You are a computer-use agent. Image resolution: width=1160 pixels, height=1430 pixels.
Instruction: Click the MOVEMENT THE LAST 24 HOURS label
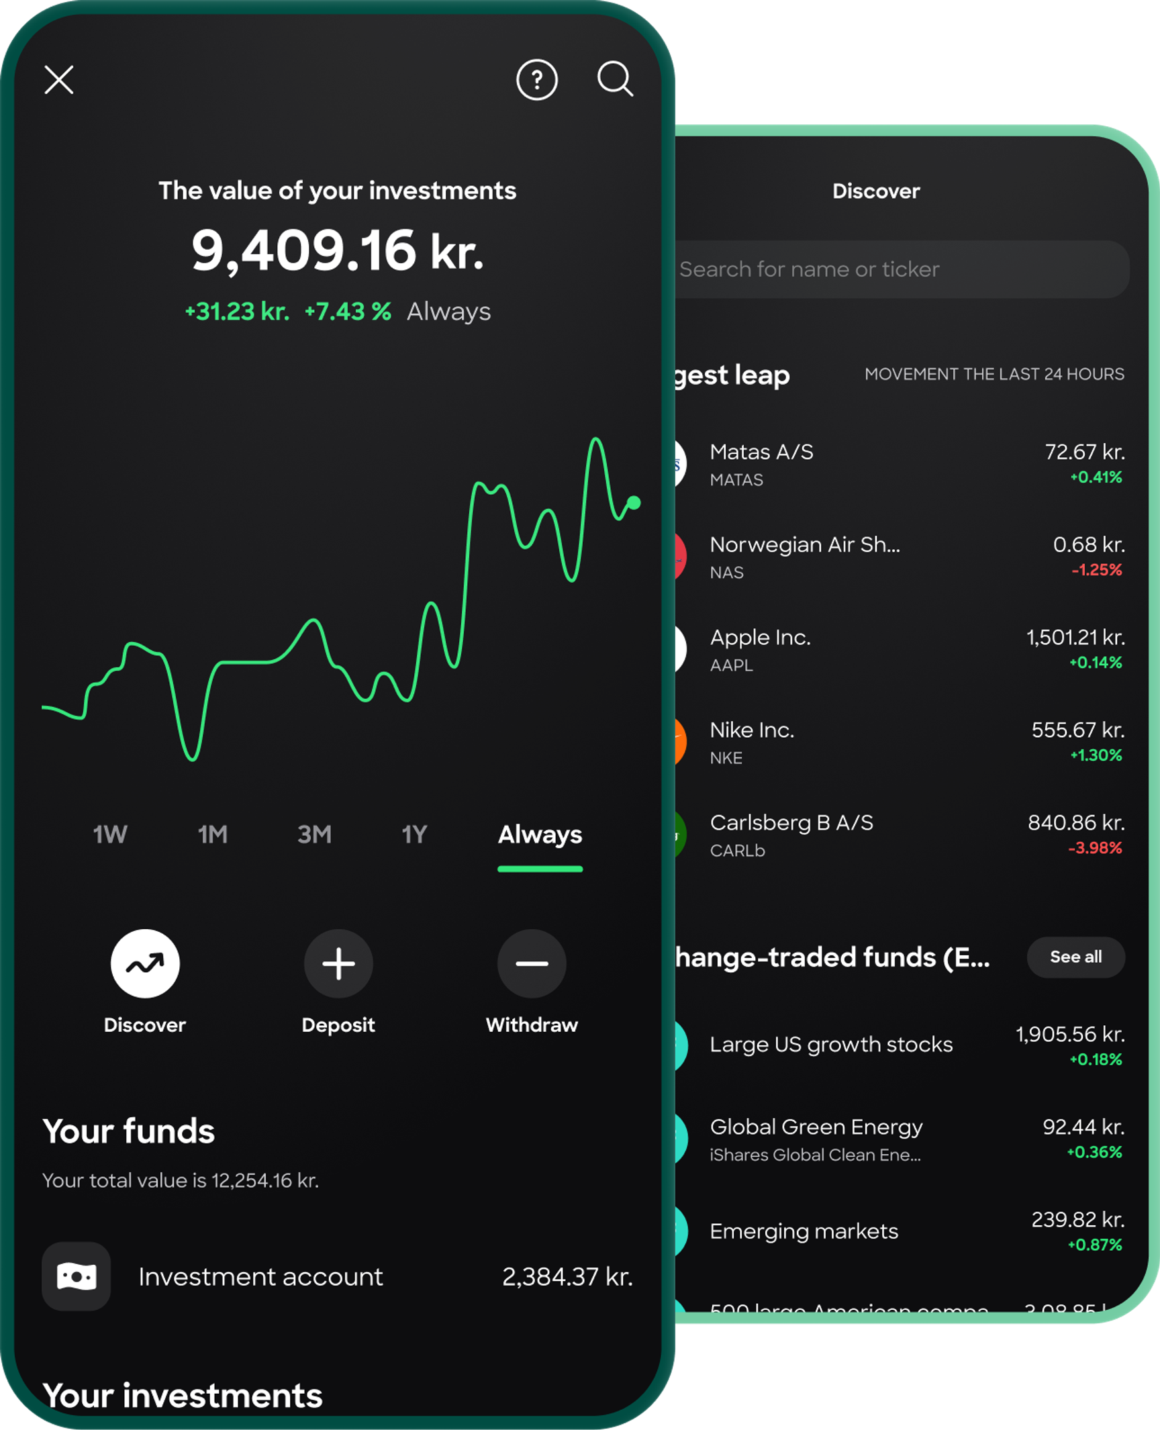coord(994,374)
